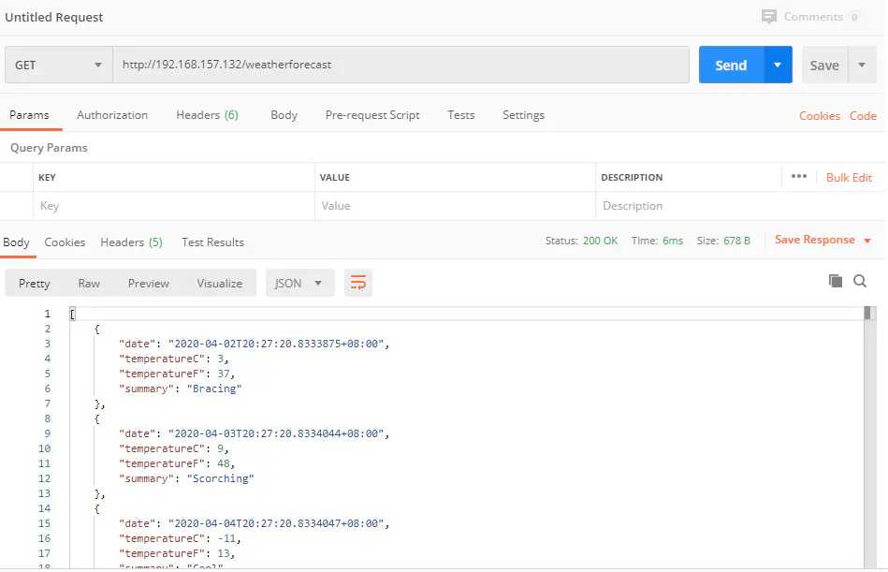Click the Key query param field
888x572 pixels.
[173, 206]
